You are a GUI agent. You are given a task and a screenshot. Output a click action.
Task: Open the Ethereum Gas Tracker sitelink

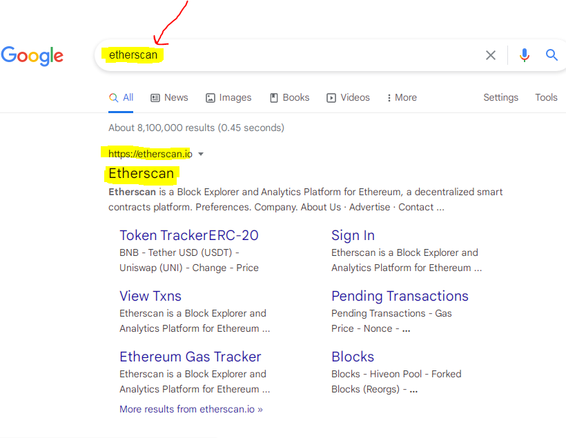[191, 357]
